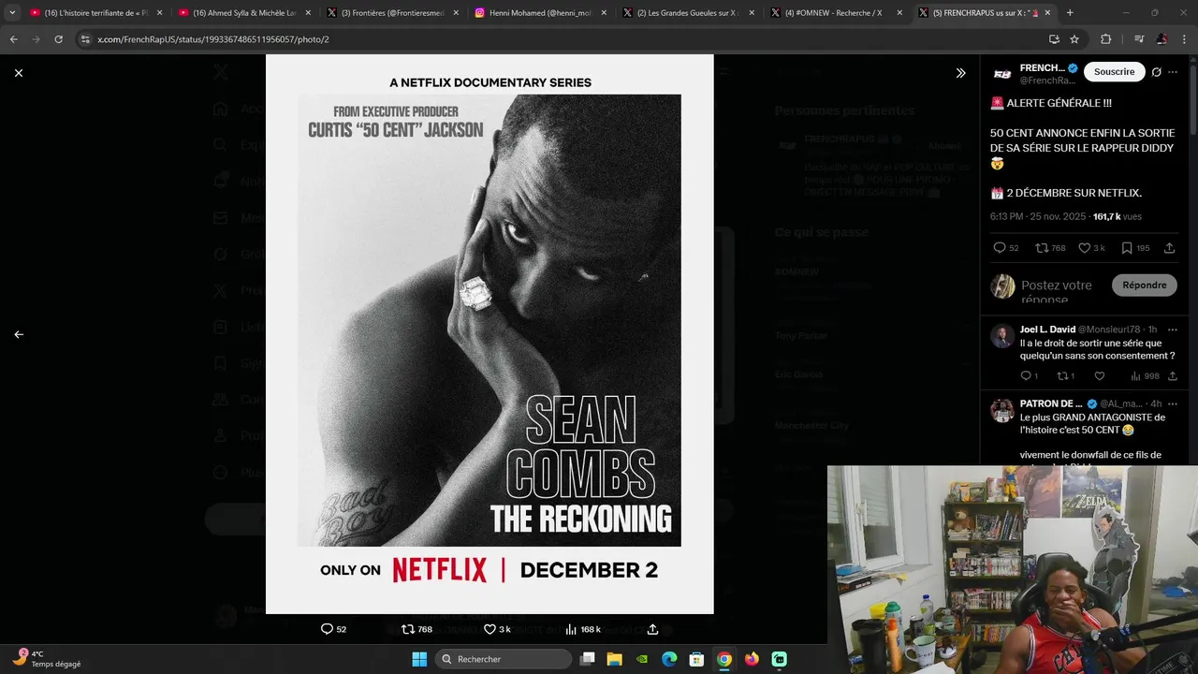Open Microsoft Store from the taskbar
This screenshot has height=674, width=1198.
(x=696, y=659)
